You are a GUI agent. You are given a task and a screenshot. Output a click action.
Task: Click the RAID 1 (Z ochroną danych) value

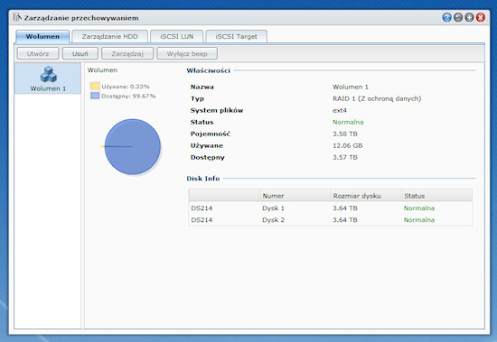click(x=377, y=98)
